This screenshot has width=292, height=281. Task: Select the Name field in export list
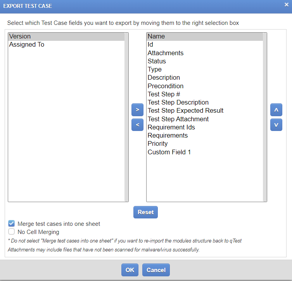tap(156, 37)
